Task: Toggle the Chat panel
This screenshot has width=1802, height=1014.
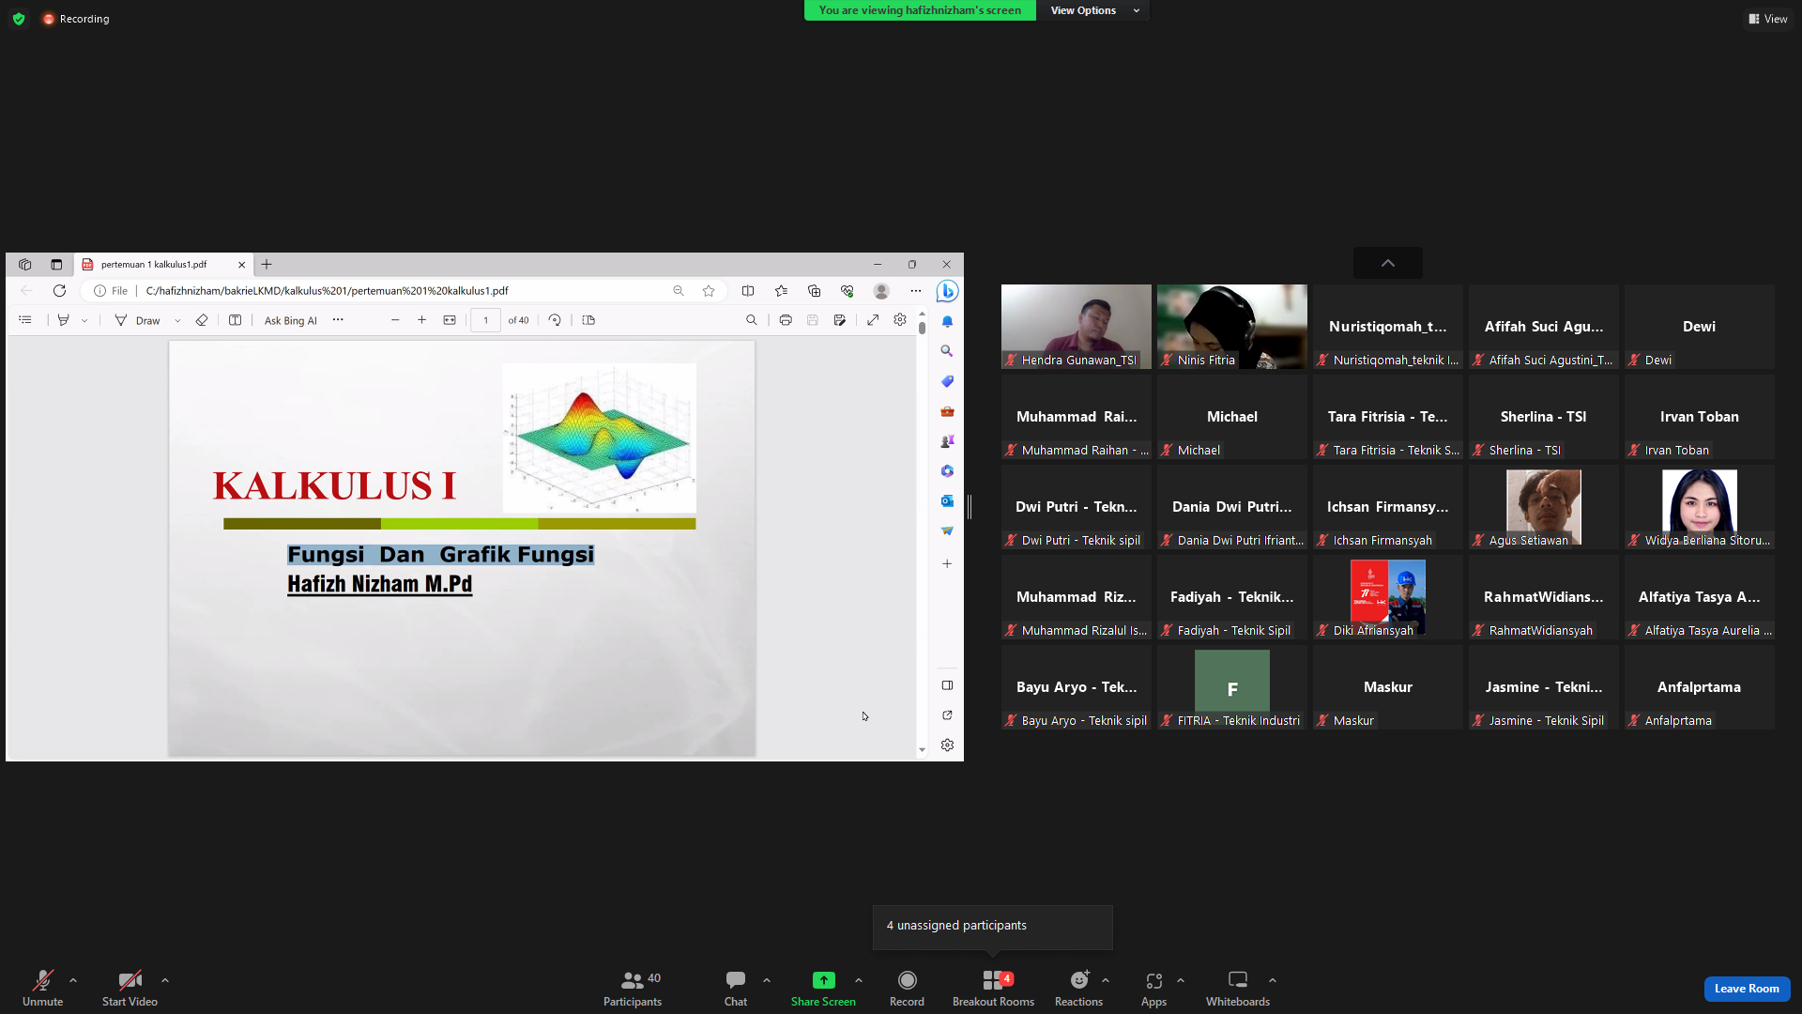Action: click(x=736, y=988)
